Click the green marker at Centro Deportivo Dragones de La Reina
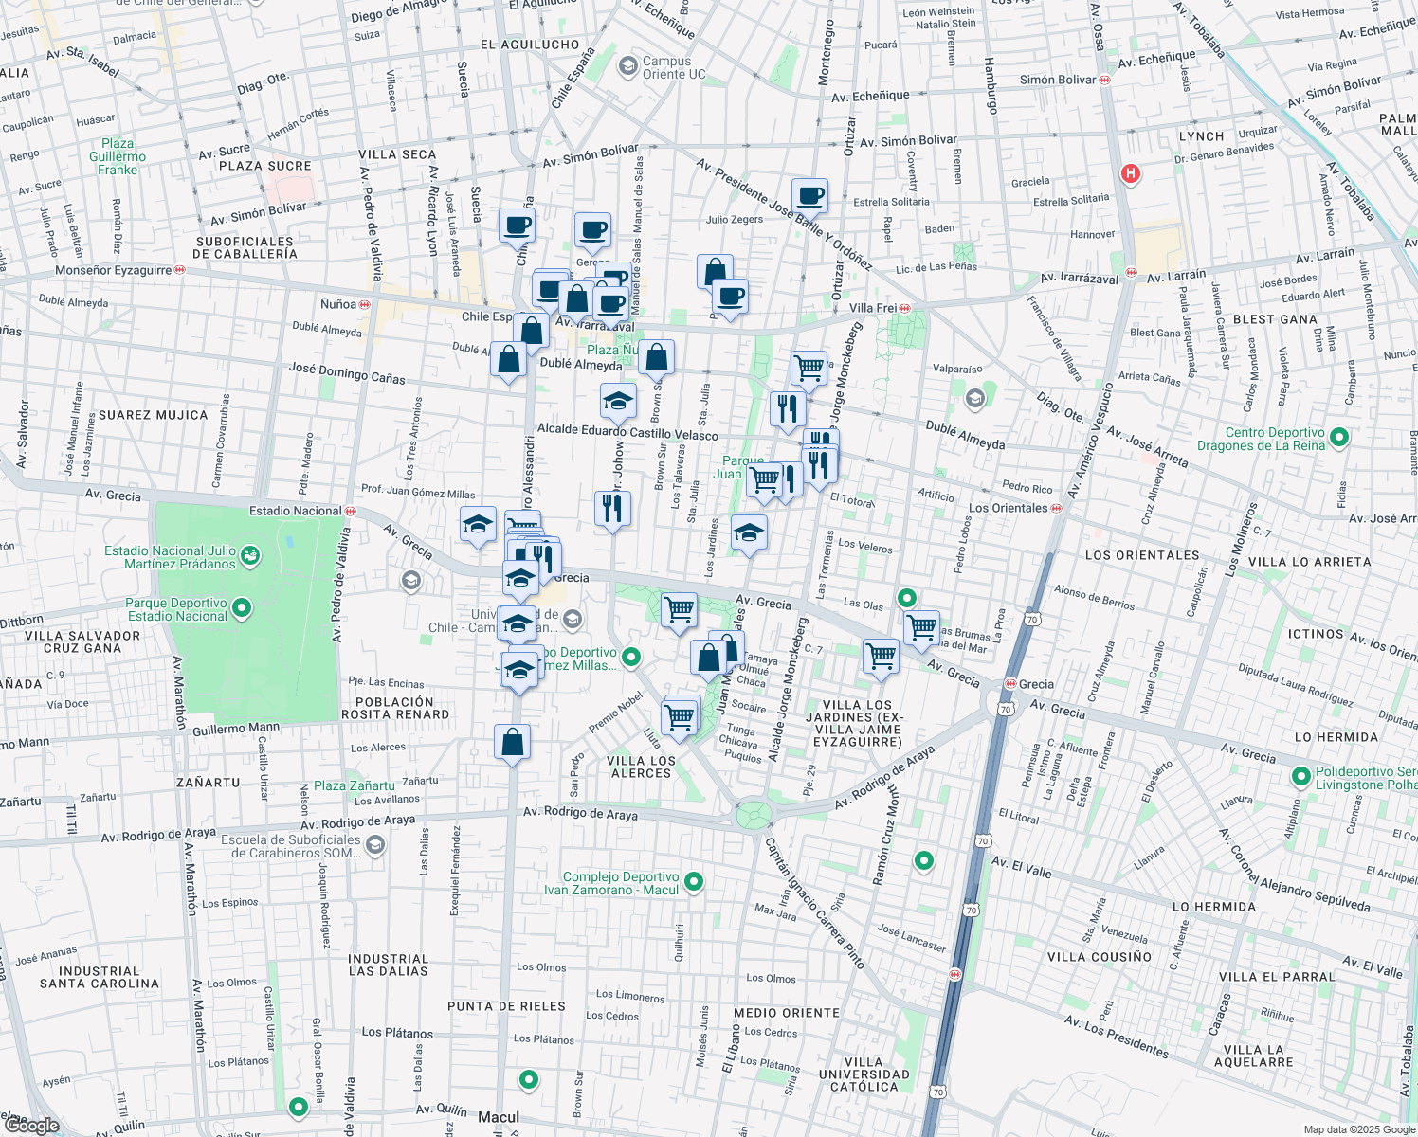The width and height of the screenshot is (1418, 1137). click(x=1337, y=439)
